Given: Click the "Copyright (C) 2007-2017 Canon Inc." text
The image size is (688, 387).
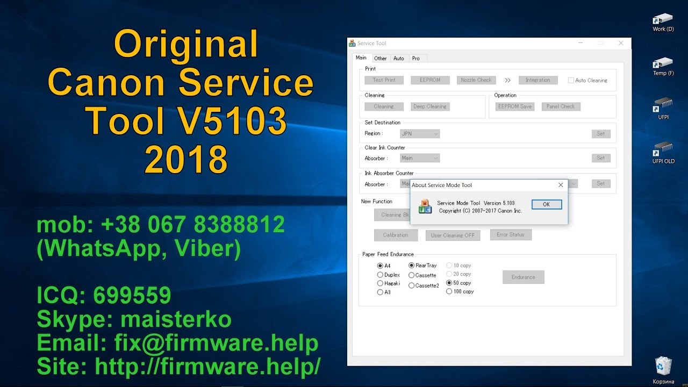Looking at the screenshot, I should click(x=480, y=211).
